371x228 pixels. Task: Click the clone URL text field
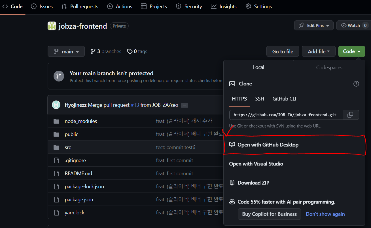click(286, 115)
